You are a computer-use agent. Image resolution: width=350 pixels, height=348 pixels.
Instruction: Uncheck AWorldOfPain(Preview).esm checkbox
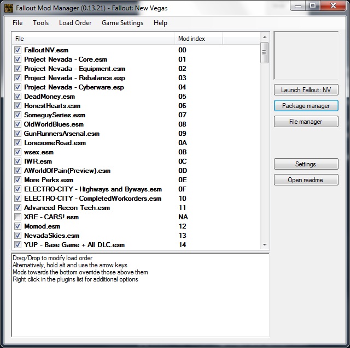click(17, 171)
